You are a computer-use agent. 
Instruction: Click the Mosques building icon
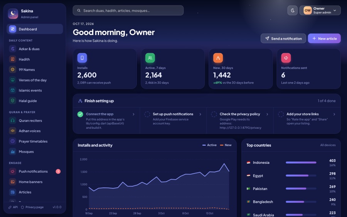pyautogui.click(x=13, y=151)
